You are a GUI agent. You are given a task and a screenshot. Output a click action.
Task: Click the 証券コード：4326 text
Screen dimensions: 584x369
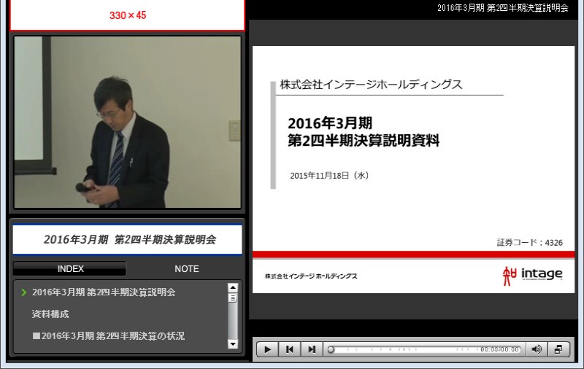530,243
